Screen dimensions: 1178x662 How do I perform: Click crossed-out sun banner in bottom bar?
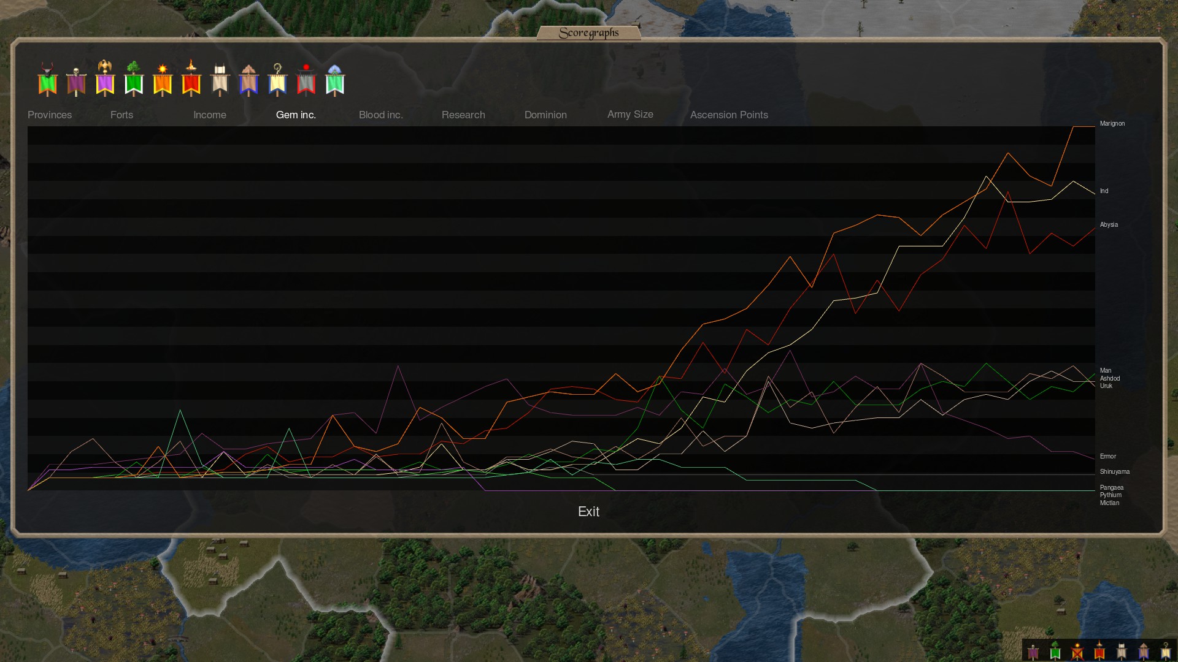click(x=1077, y=651)
